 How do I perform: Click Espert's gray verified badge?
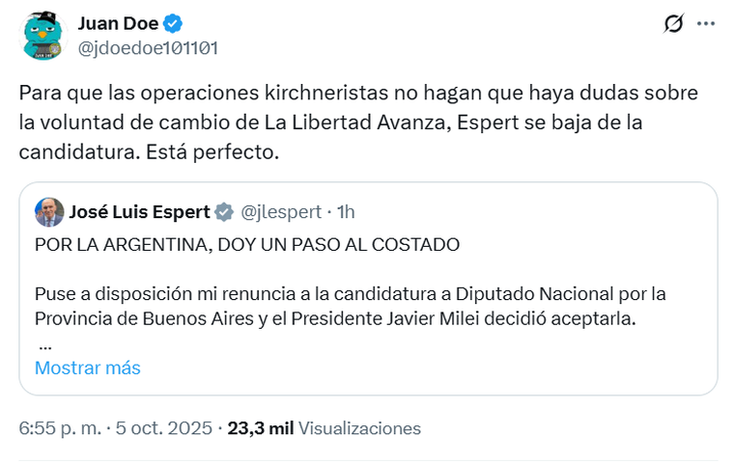tap(223, 212)
